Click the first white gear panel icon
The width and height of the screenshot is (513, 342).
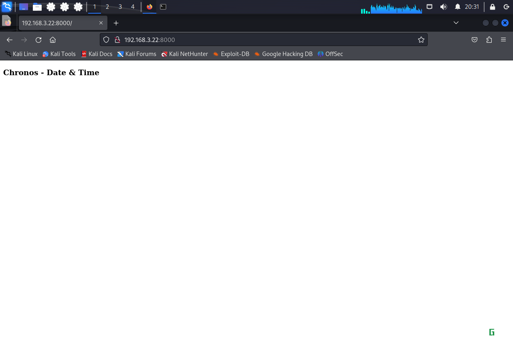[x=51, y=7]
